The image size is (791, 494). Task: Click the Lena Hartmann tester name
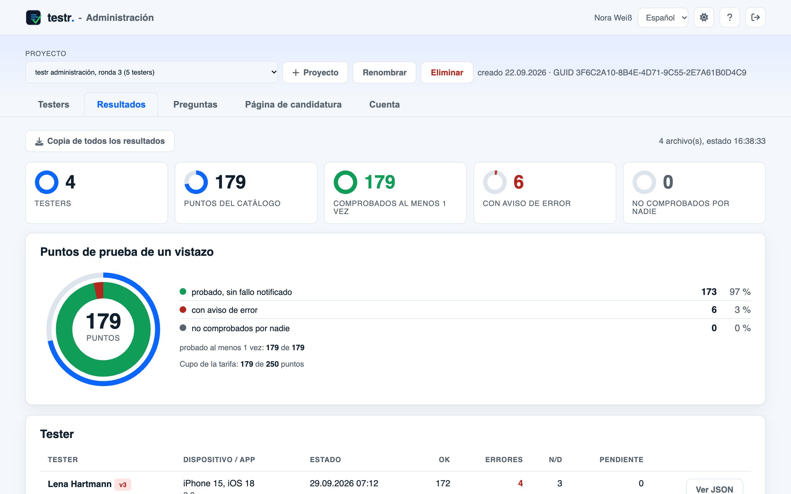click(x=79, y=484)
